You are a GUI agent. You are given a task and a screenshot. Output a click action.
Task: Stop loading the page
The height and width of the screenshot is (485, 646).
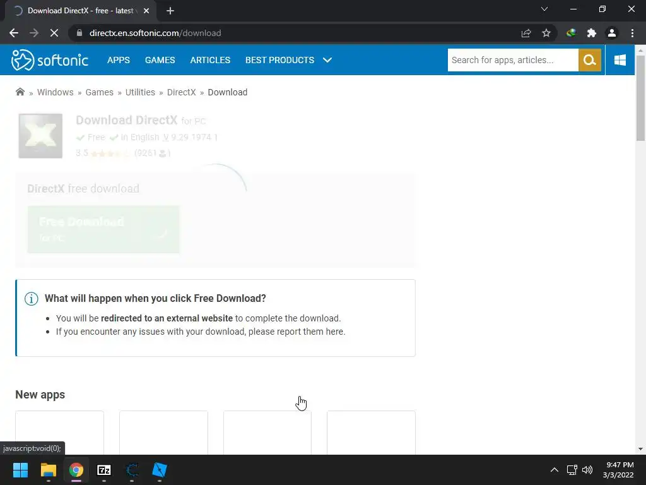tap(54, 33)
